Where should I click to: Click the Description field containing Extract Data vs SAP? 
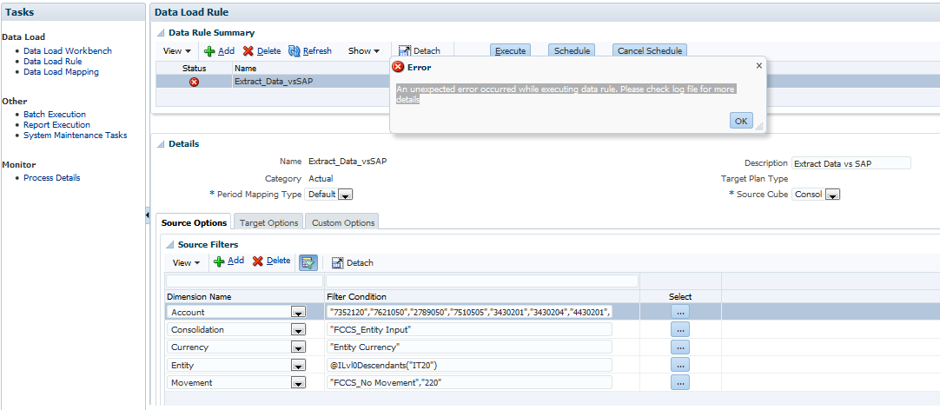tap(851, 163)
